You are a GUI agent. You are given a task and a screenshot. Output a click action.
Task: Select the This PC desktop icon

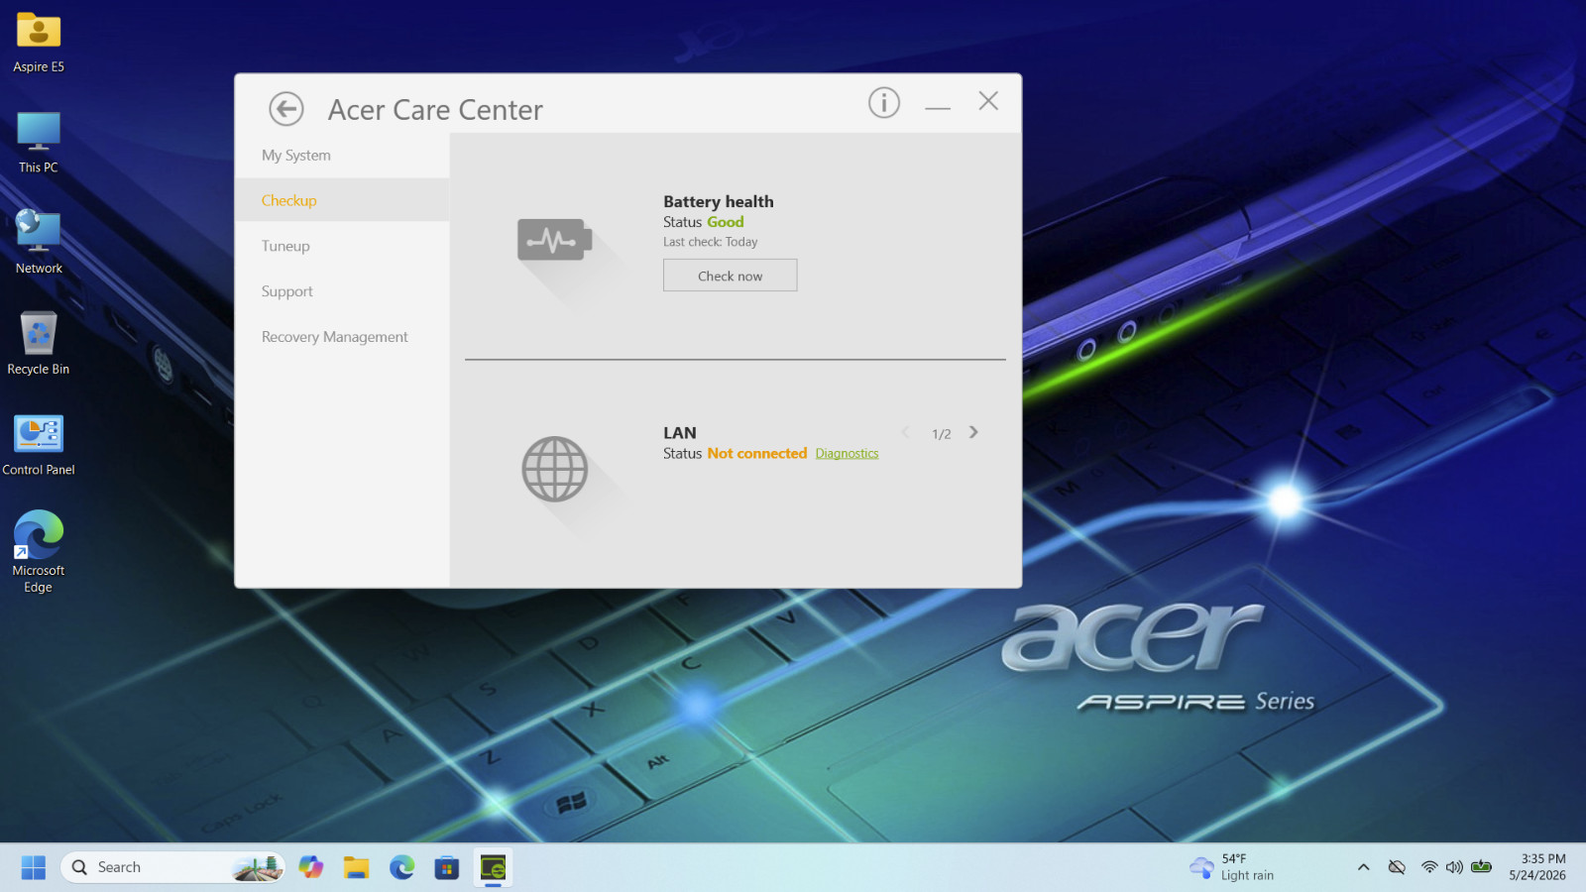(x=39, y=143)
